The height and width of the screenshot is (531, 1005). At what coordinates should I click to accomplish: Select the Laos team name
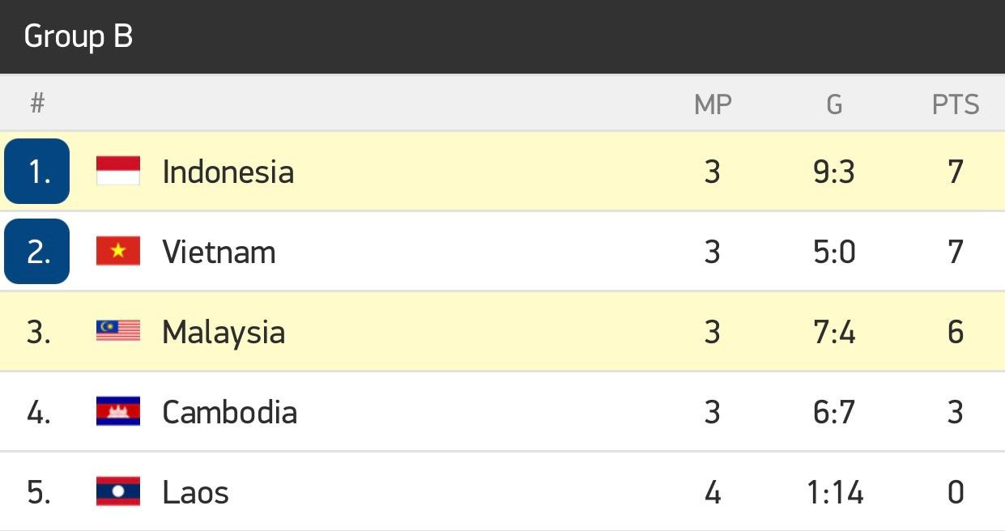[x=195, y=492]
